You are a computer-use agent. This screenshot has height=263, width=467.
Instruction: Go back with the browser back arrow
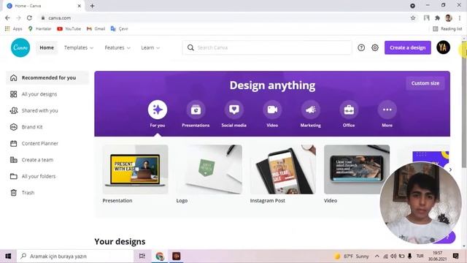pos(7,18)
